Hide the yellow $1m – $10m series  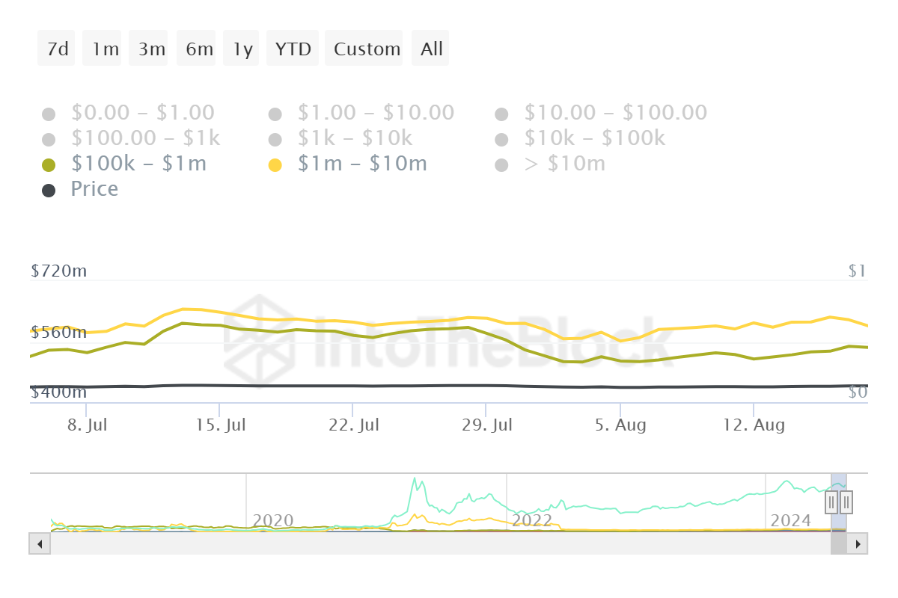point(362,164)
